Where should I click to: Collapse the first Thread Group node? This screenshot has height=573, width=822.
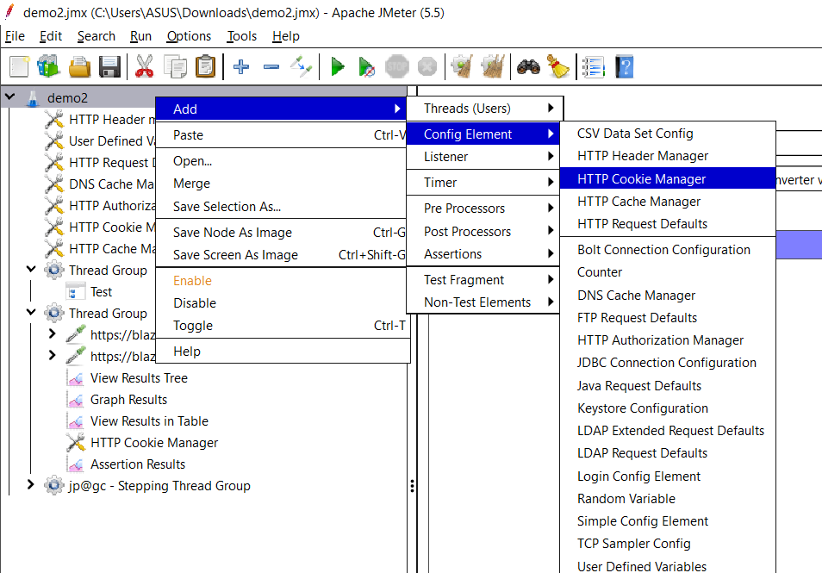31,270
